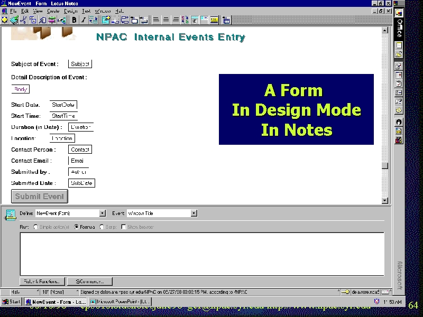Select the align left toolbar icon
The image size is (423, 317).
(x=156, y=20)
